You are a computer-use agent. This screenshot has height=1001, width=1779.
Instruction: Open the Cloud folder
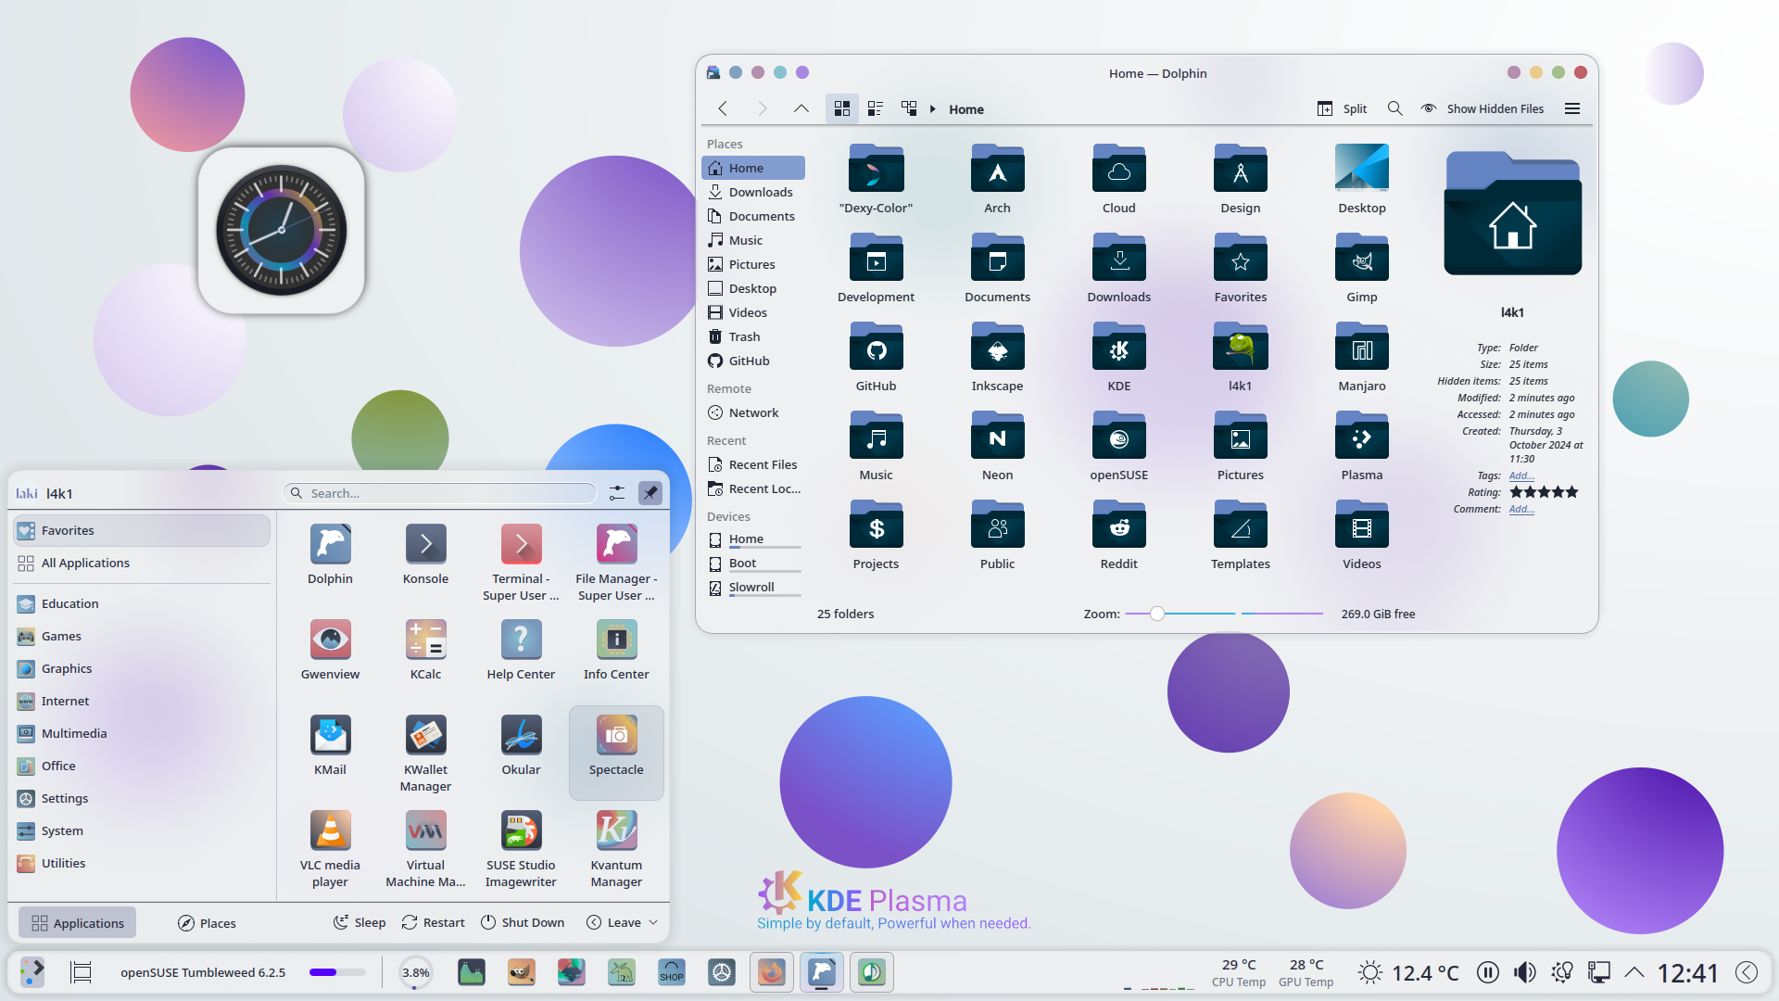point(1118,179)
